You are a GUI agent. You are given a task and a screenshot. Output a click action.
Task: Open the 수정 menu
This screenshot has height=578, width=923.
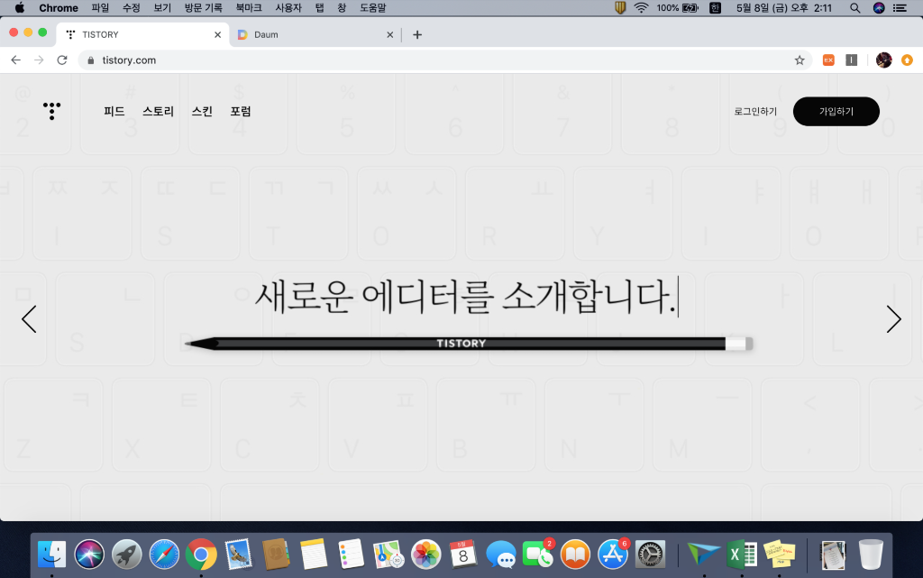coord(132,7)
